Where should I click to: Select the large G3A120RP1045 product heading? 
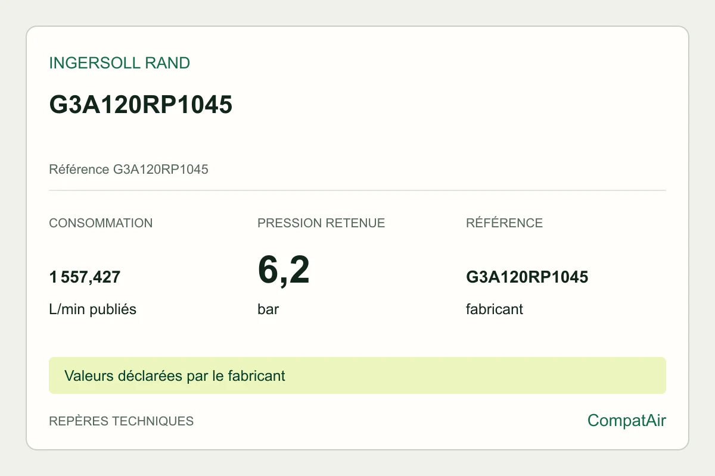tap(141, 105)
